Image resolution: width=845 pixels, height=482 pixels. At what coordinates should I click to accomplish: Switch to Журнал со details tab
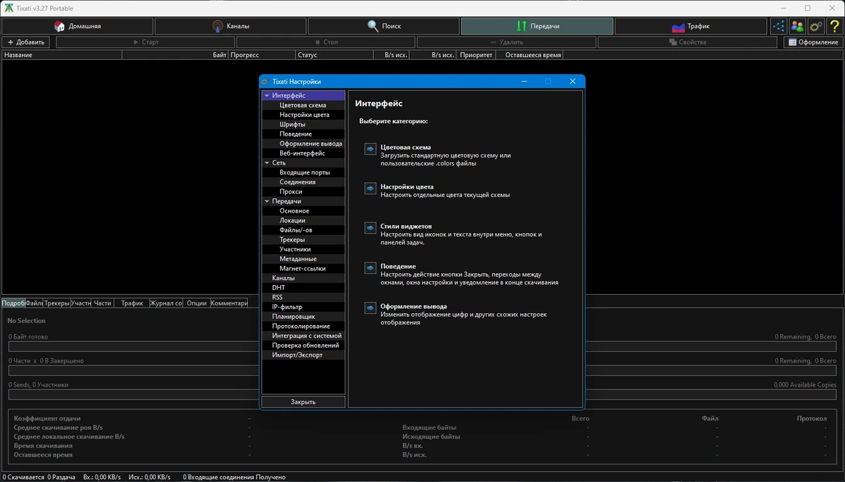point(166,303)
